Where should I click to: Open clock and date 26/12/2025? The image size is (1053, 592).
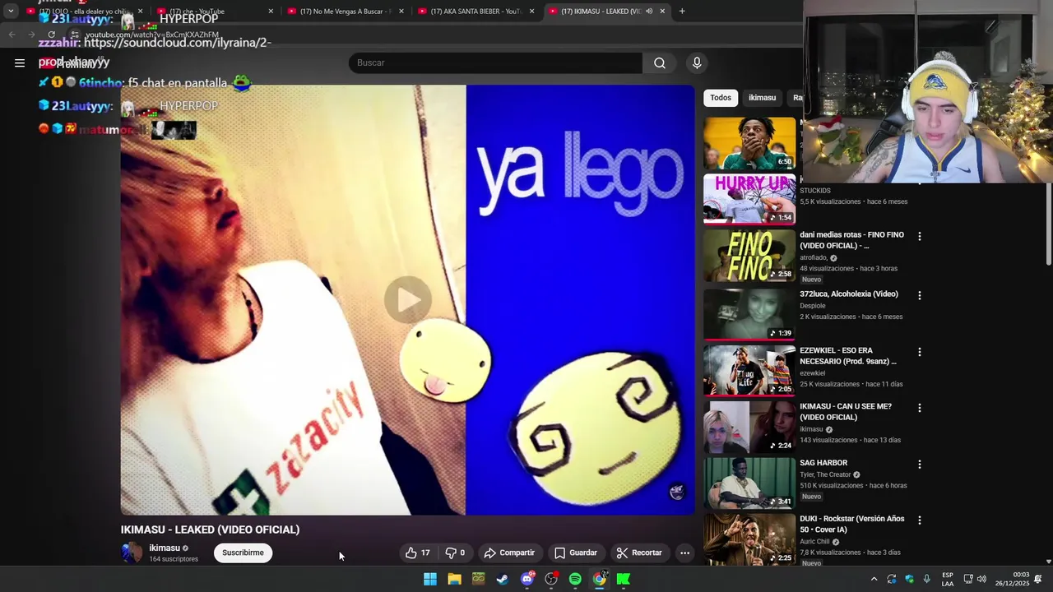[1012, 579]
